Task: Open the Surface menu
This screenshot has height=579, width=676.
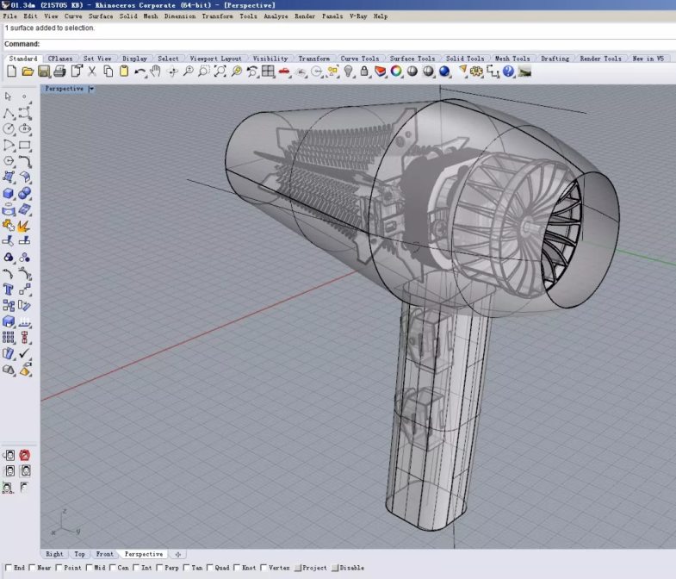Action: tap(101, 16)
